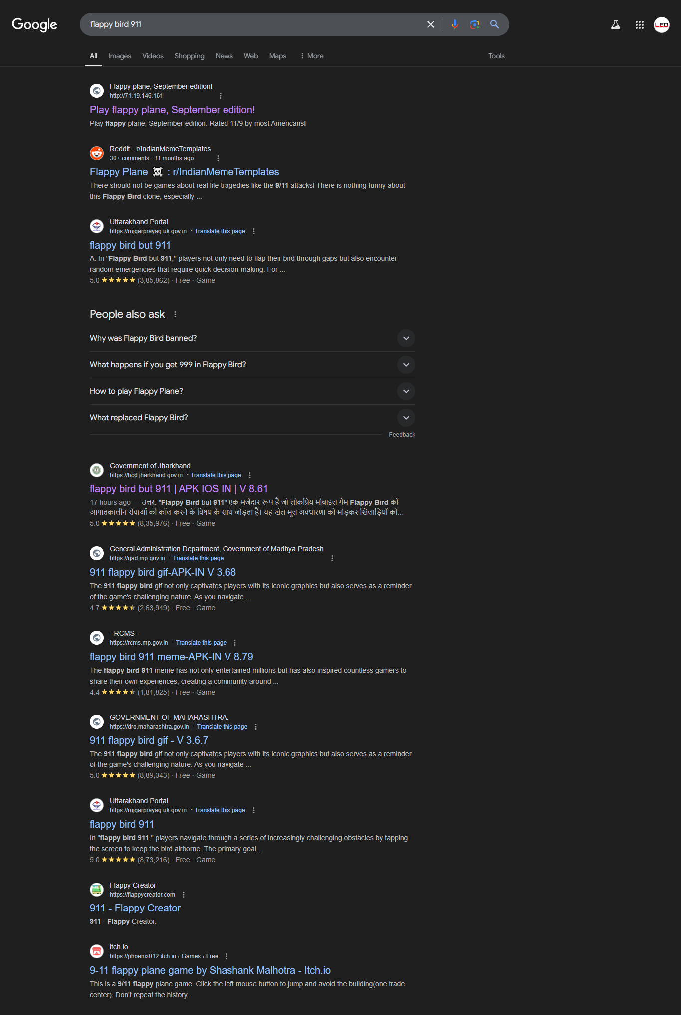This screenshot has height=1015, width=681.
Task: Click Translate this page for Jharkhand result
Action: pyautogui.click(x=216, y=475)
